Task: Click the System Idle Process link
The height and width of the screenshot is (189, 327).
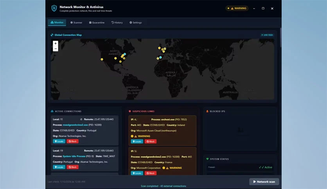Action: click(74, 156)
